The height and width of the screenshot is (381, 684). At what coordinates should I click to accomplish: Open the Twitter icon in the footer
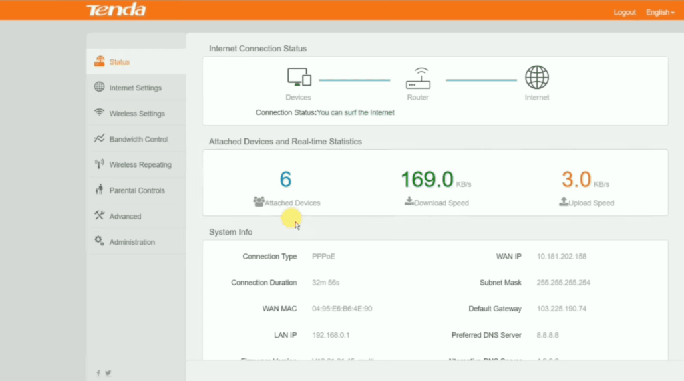click(x=108, y=373)
